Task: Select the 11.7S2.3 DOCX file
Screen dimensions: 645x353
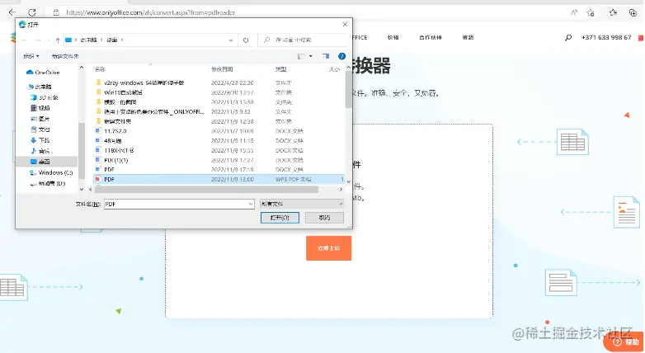Action: pos(111,131)
